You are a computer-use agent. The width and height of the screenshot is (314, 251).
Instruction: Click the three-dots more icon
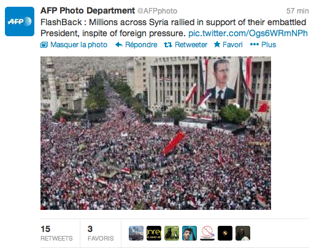(x=255, y=44)
